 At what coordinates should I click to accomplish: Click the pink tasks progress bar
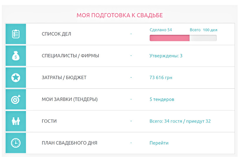183,38
